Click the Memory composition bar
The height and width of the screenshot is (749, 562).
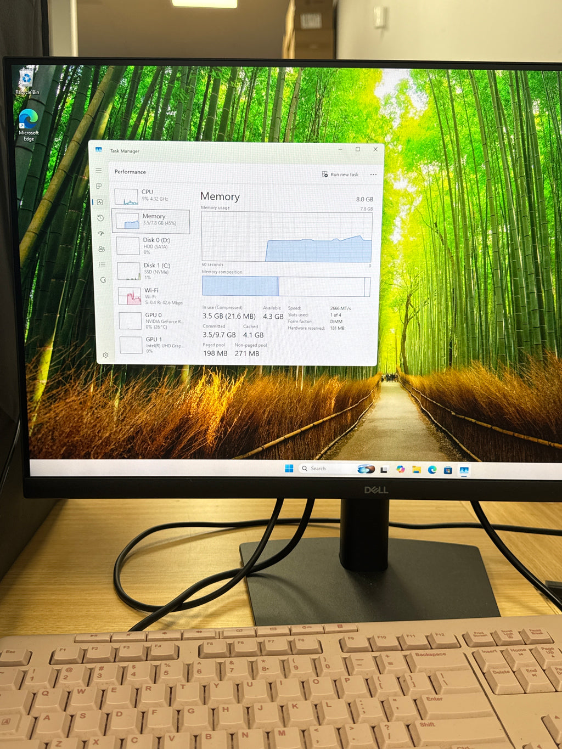click(286, 286)
